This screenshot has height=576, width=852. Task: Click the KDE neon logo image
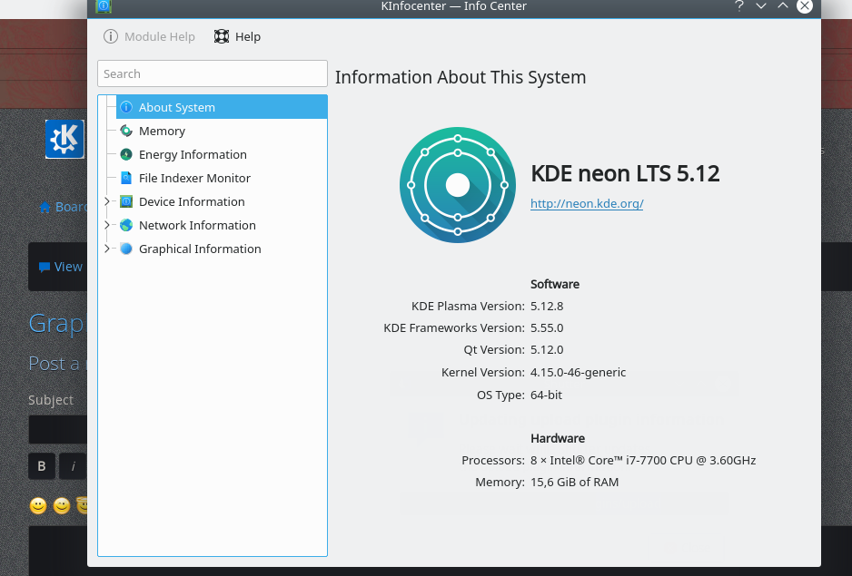coord(458,185)
